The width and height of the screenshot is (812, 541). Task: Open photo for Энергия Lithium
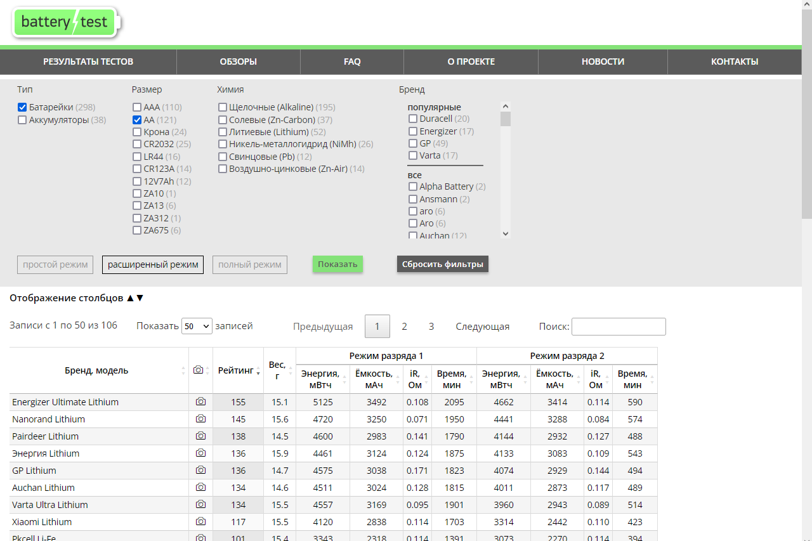click(200, 453)
